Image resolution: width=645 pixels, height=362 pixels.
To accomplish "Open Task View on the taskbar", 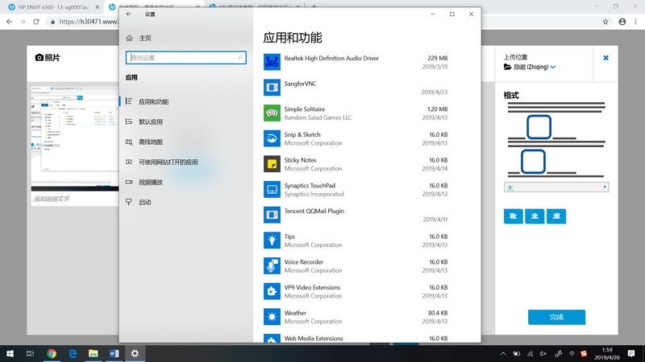I will click(x=30, y=353).
